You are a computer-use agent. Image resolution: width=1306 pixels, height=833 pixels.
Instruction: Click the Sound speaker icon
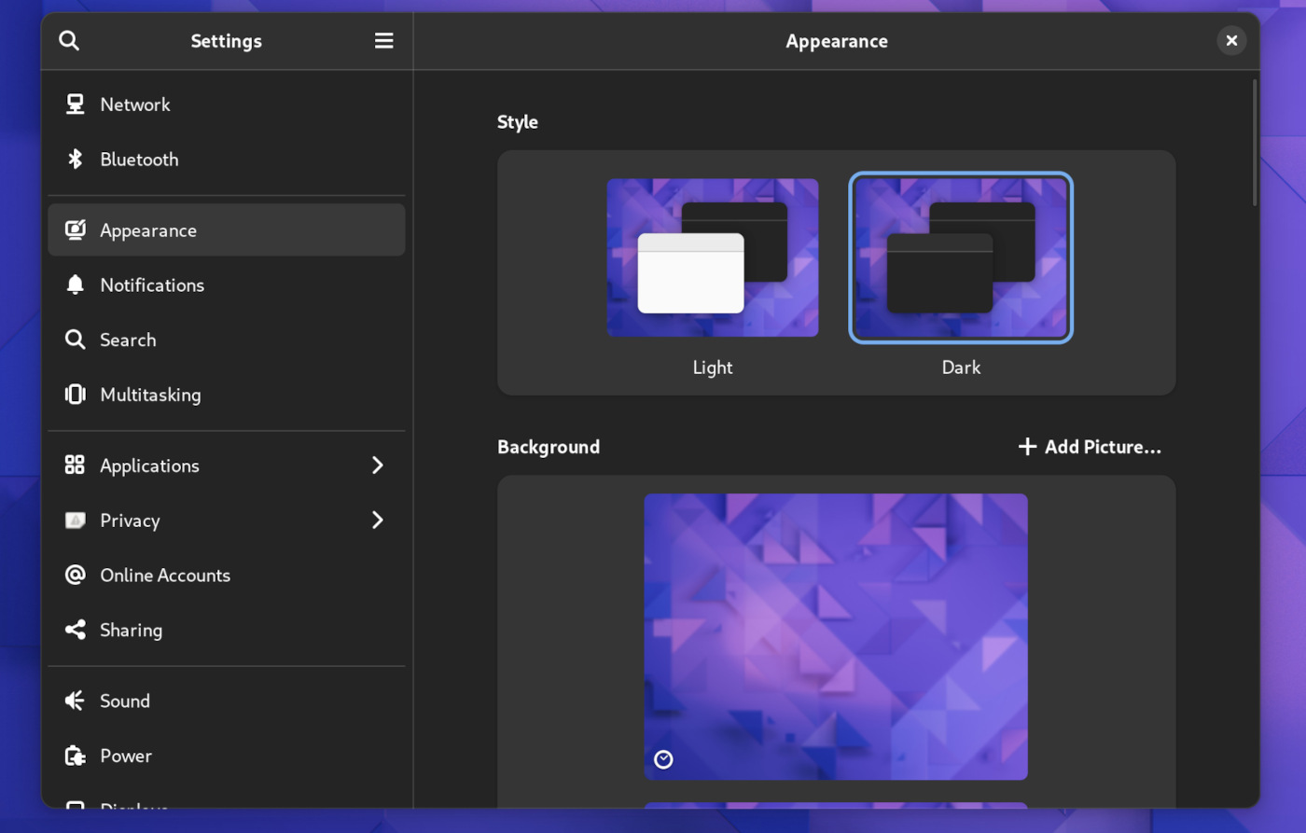[x=75, y=701]
